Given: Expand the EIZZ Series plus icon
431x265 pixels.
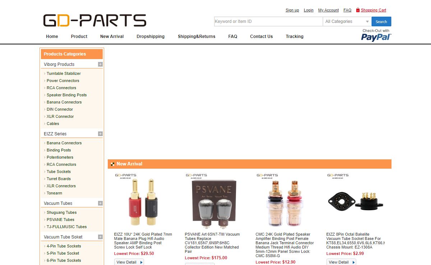Looking at the screenshot, I should click(100, 134).
